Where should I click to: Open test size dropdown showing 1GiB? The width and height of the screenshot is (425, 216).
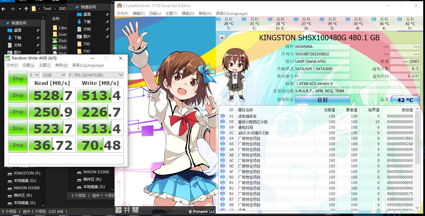click(54, 75)
